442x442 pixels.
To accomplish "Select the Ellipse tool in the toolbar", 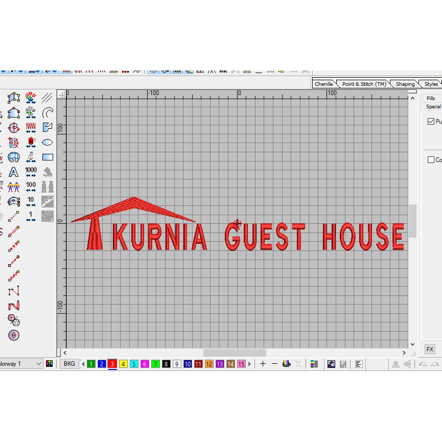I will point(48,142).
